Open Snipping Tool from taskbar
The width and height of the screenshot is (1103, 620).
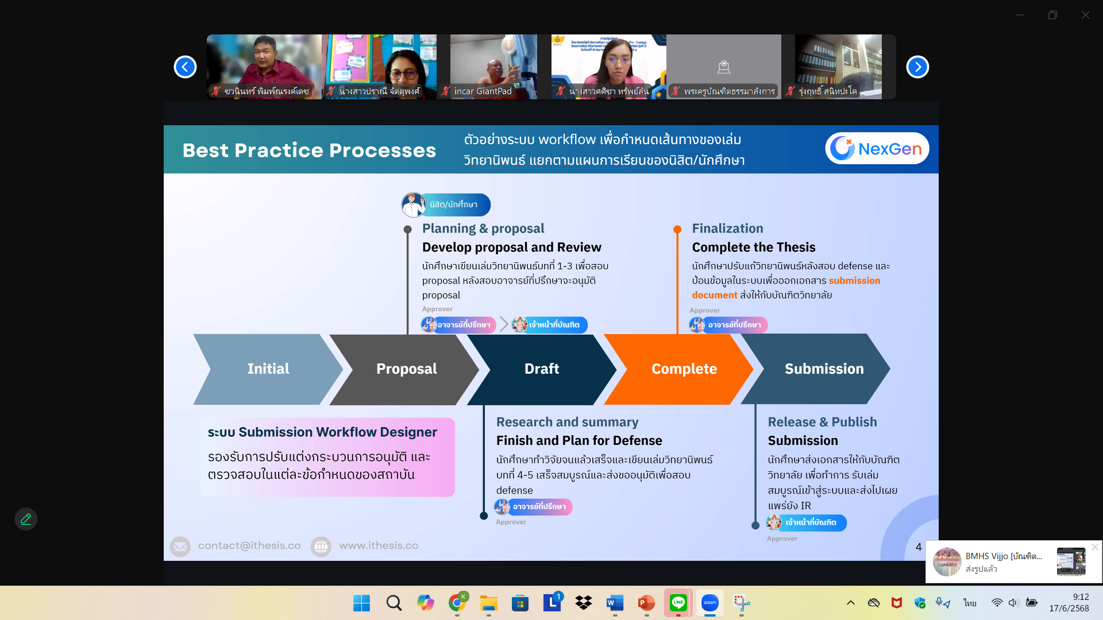pyautogui.click(x=742, y=603)
